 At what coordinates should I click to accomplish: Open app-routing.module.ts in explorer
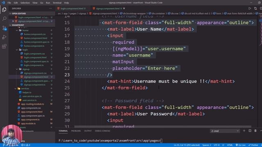pyautogui.click(x=32, y=104)
